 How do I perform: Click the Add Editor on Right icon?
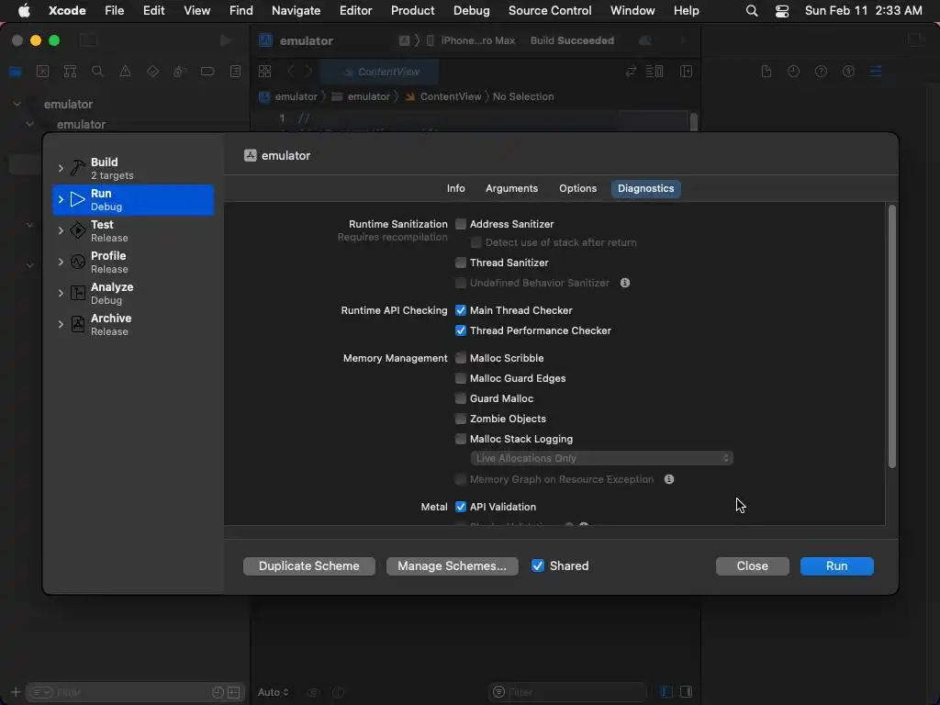pos(686,72)
